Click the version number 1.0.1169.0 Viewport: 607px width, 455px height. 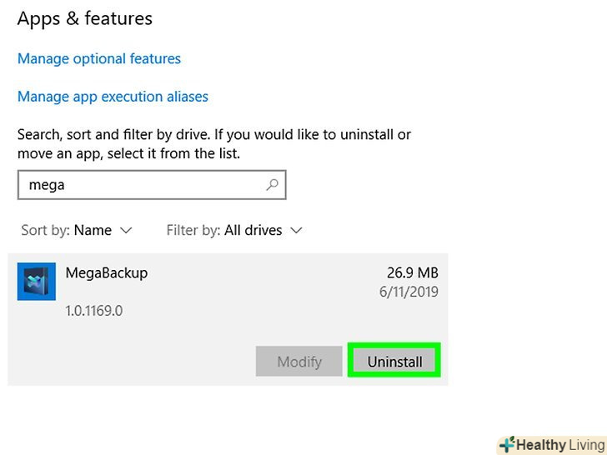click(93, 311)
